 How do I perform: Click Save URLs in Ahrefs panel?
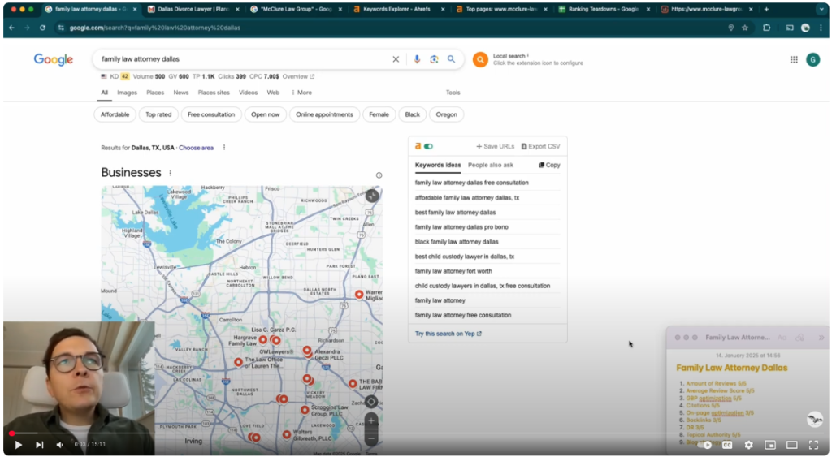495,146
